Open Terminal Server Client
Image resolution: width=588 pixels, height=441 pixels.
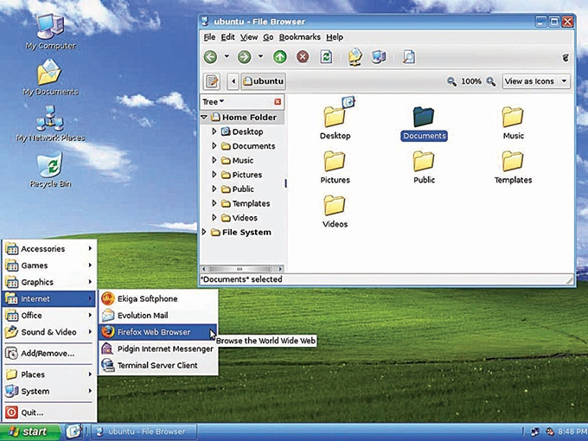coord(158,365)
